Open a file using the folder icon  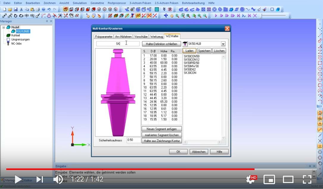tap(10, 10)
